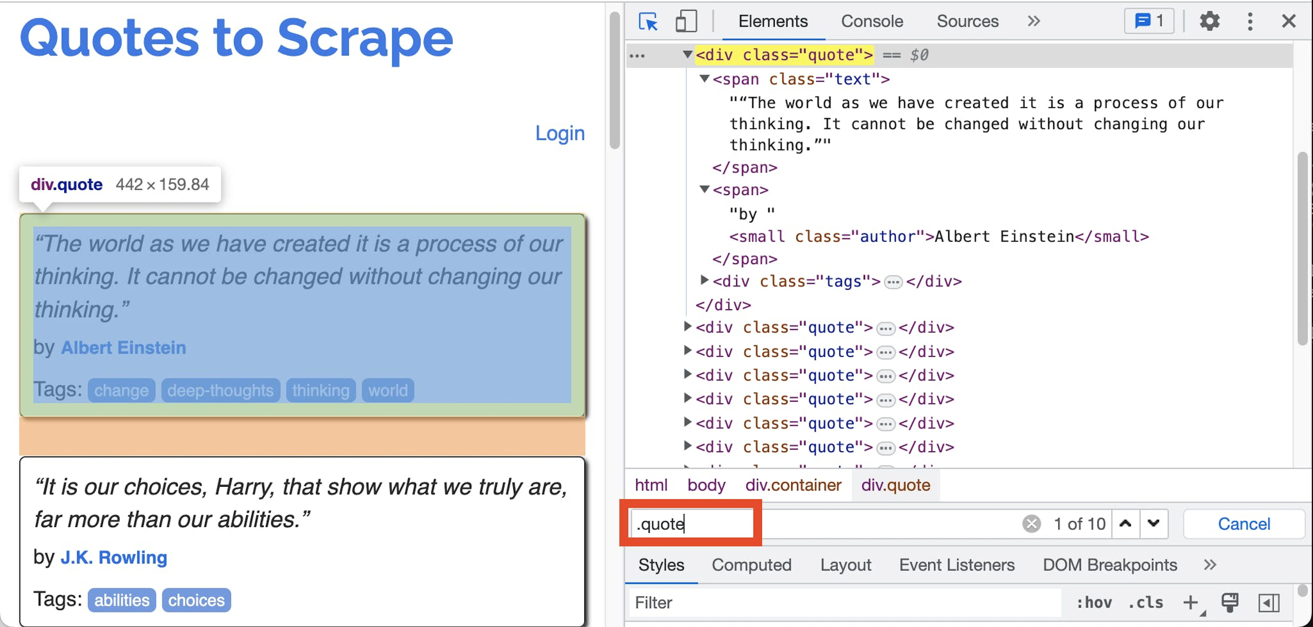This screenshot has width=1313, height=627.
Task: Select div.quote in the breadcrumb
Action: click(x=896, y=485)
